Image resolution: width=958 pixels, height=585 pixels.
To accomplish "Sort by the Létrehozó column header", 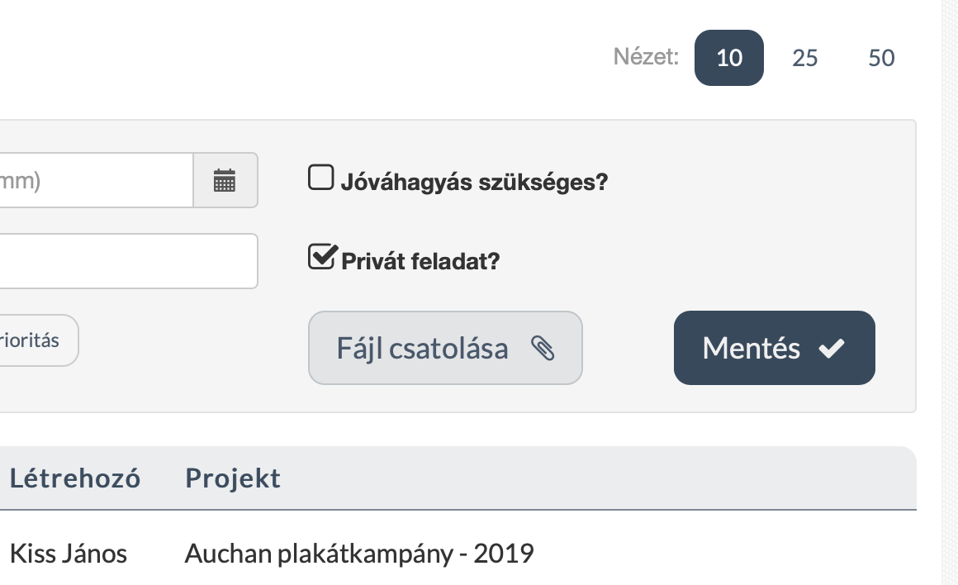I will [x=75, y=478].
